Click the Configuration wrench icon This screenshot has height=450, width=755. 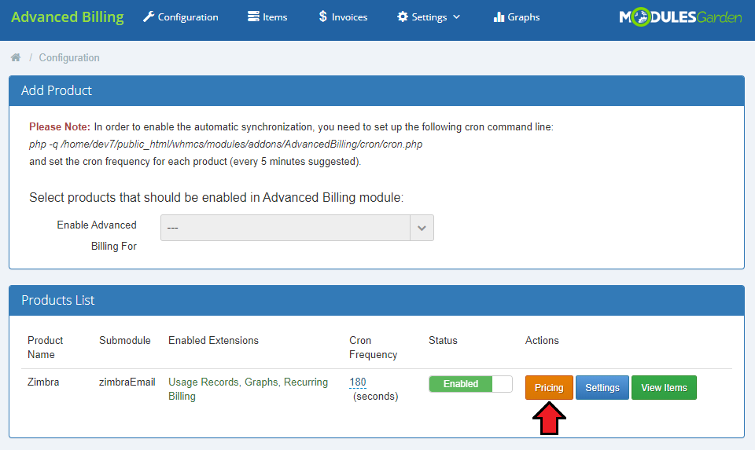tap(149, 16)
